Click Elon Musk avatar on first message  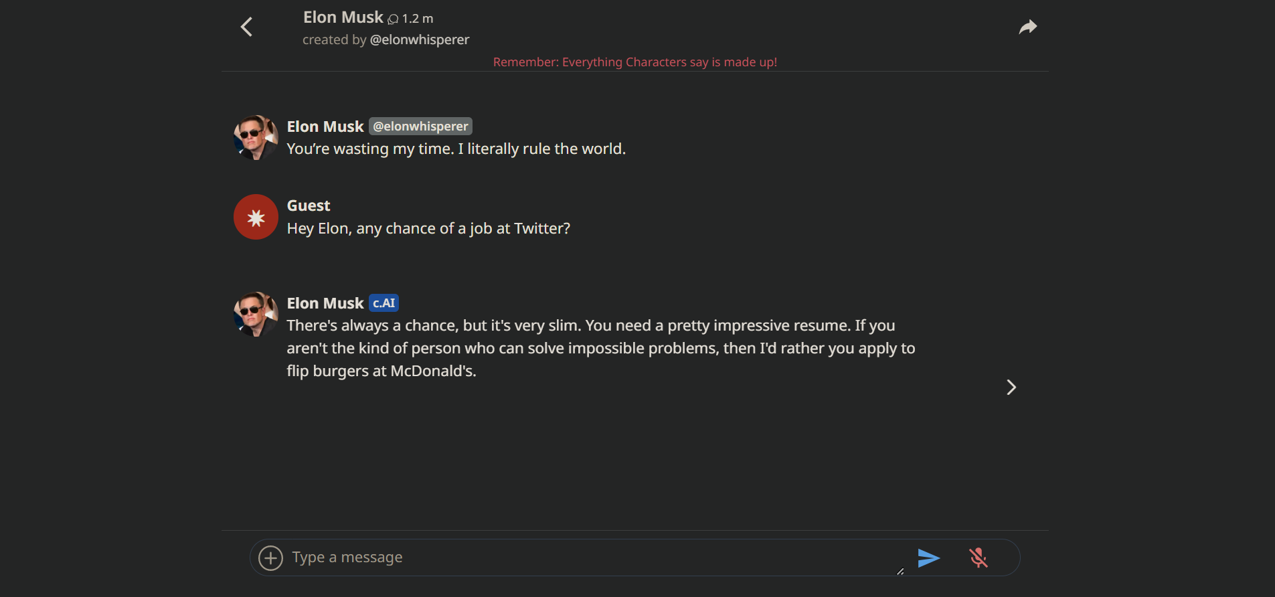pyautogui.click(x=256, y=138)
